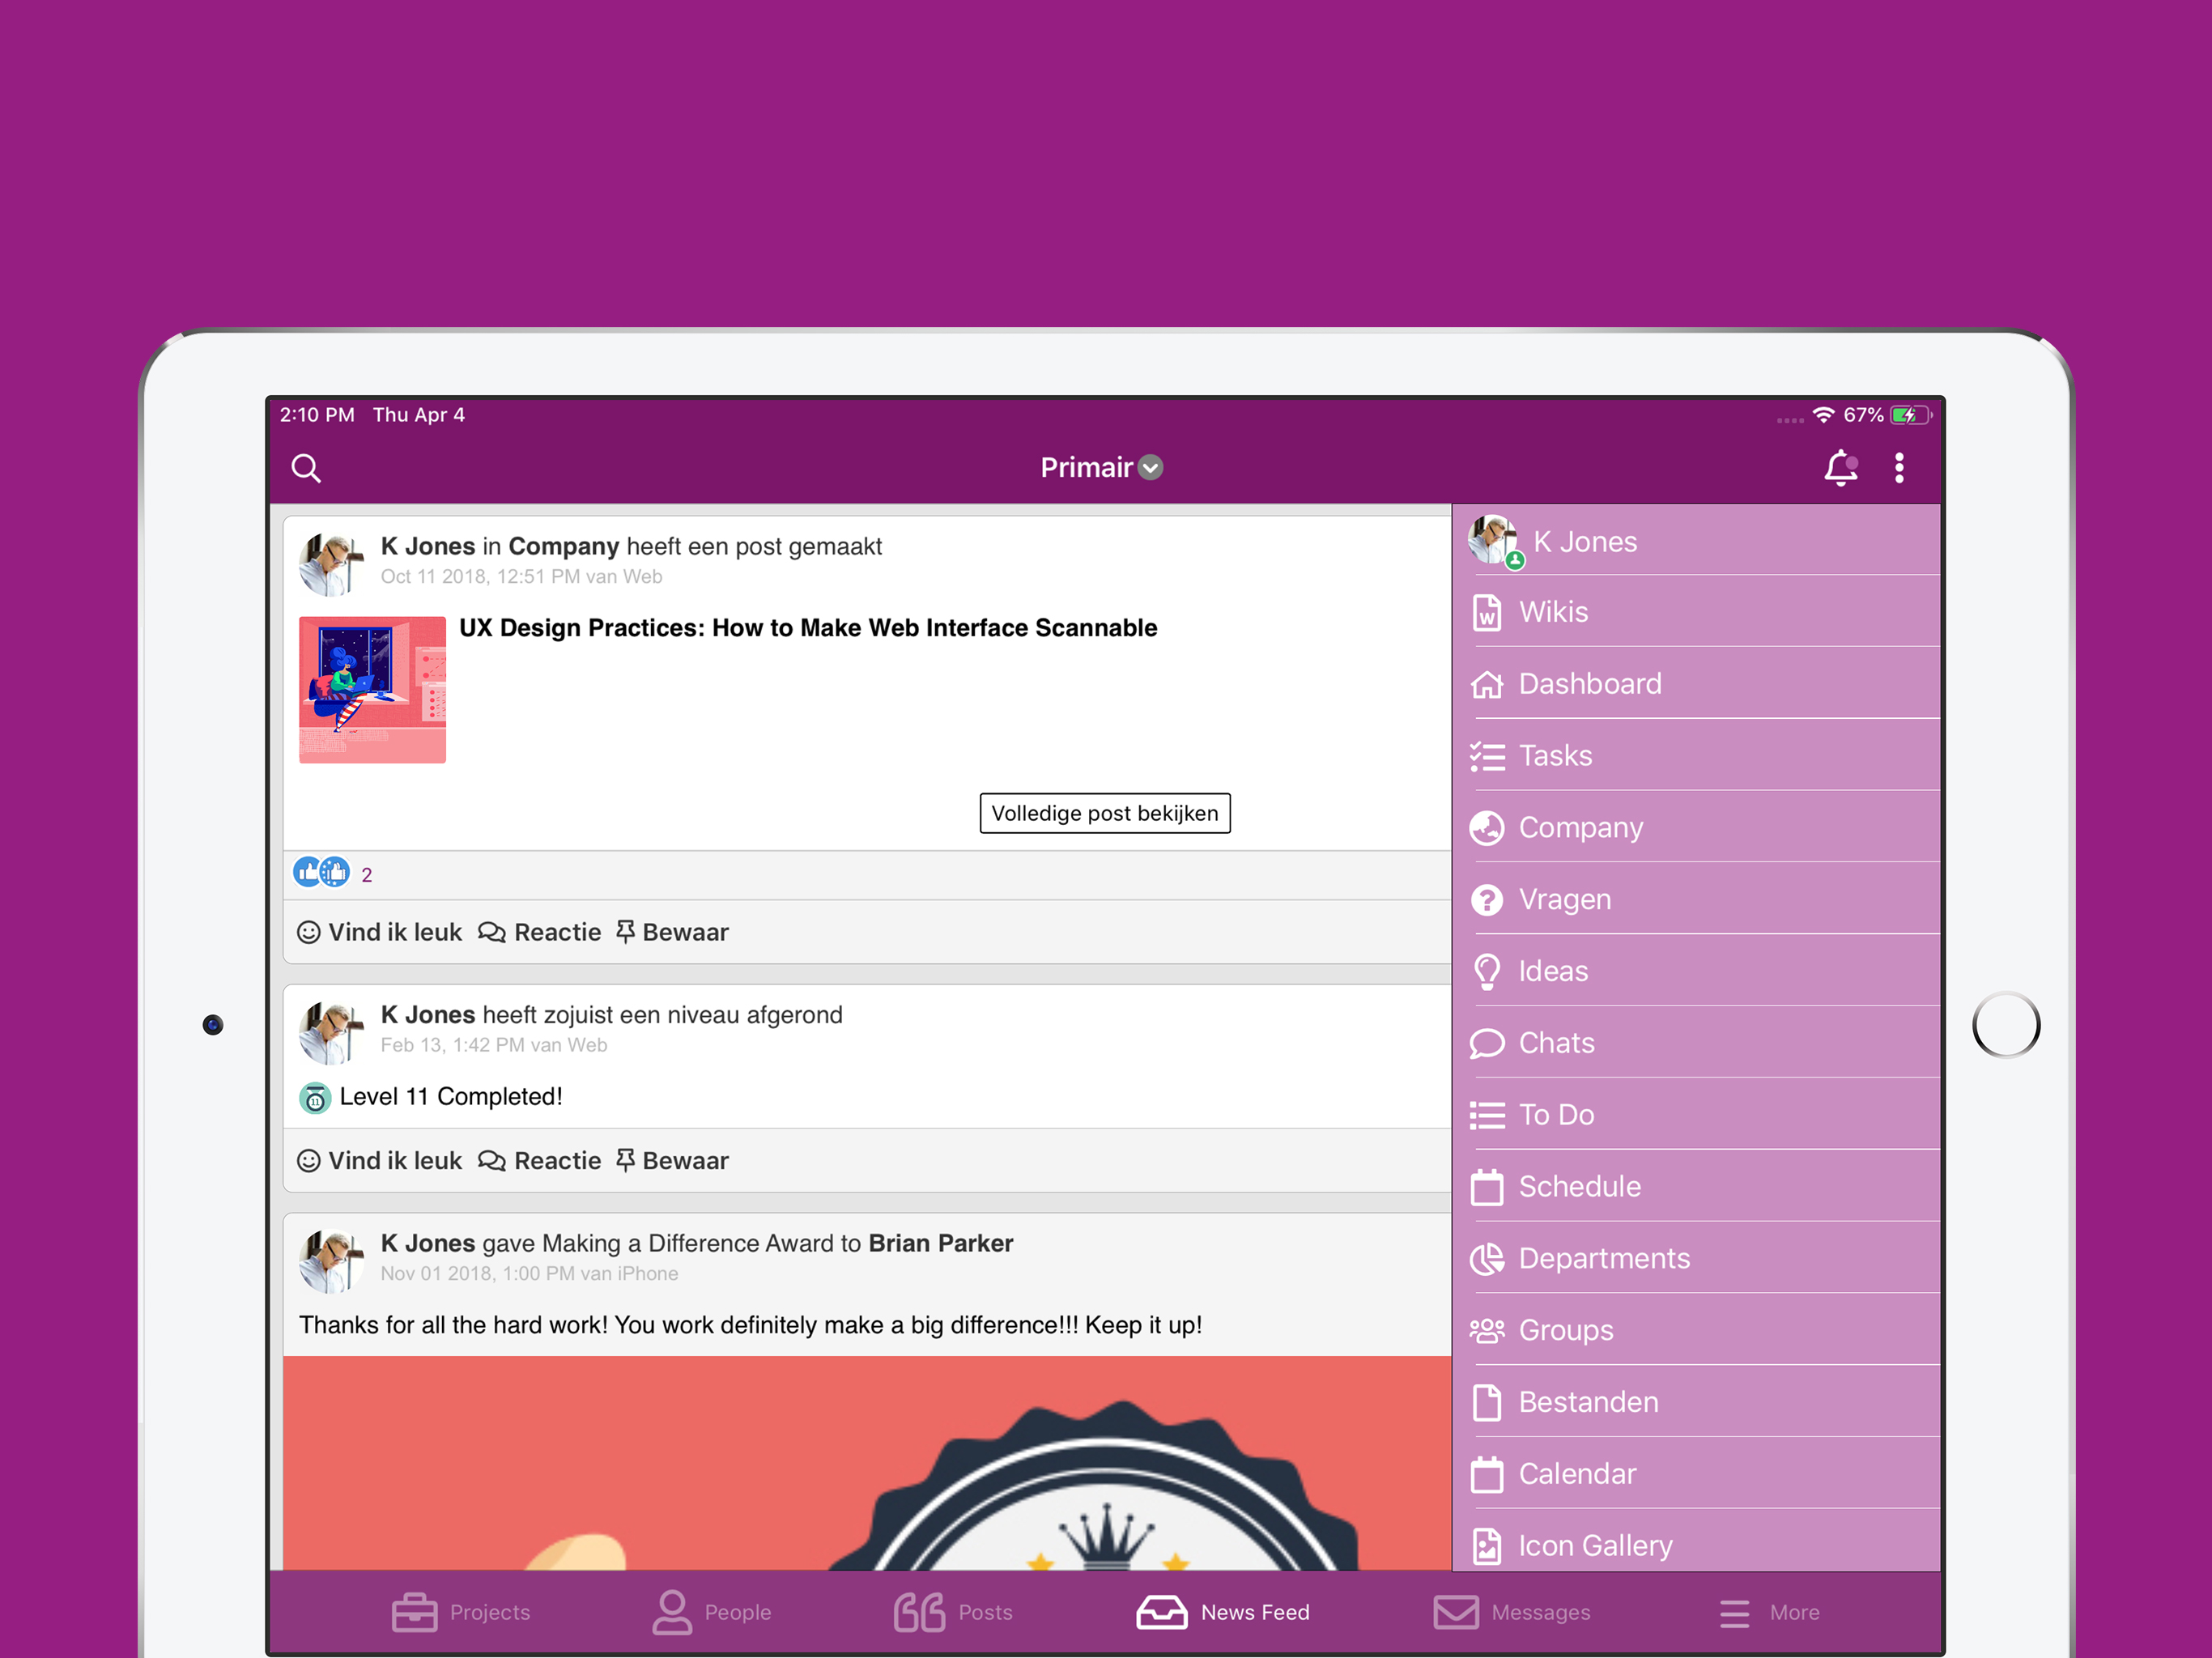
Task: Open Brian Parker's profile link
Action: [940, 1243]
